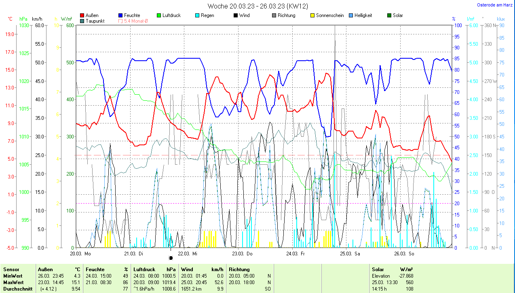The image size is (515, 293).
Task: Click the blue Feuchte legend marker
Action: tap(120, 15)
